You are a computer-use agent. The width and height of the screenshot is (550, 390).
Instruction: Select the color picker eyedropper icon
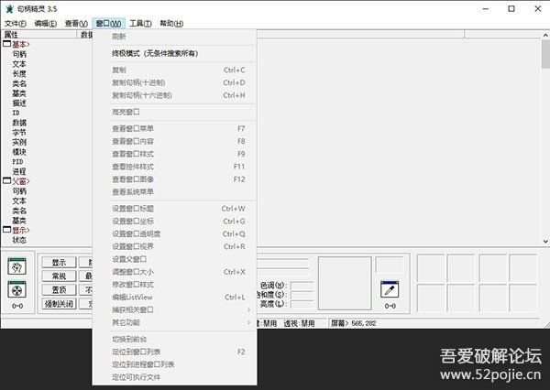point(390,289)
